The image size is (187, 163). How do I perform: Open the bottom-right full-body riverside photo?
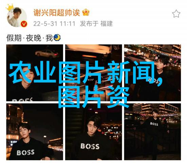(152, 132)
